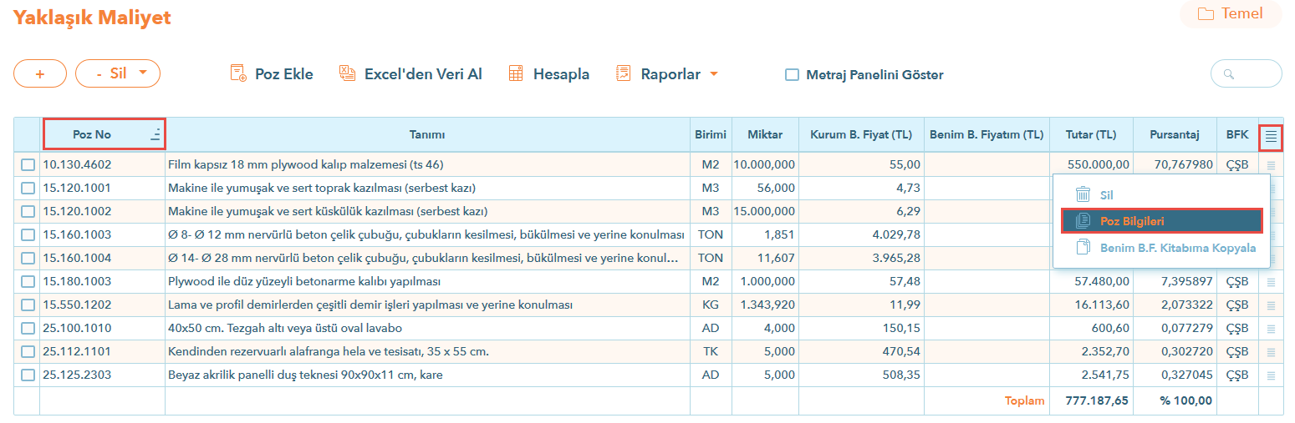Screen dimensions: 1295x423
Task: Tick checkbox for row 15.180.1003
Action: pyautogui.click(x=28, y=282)
